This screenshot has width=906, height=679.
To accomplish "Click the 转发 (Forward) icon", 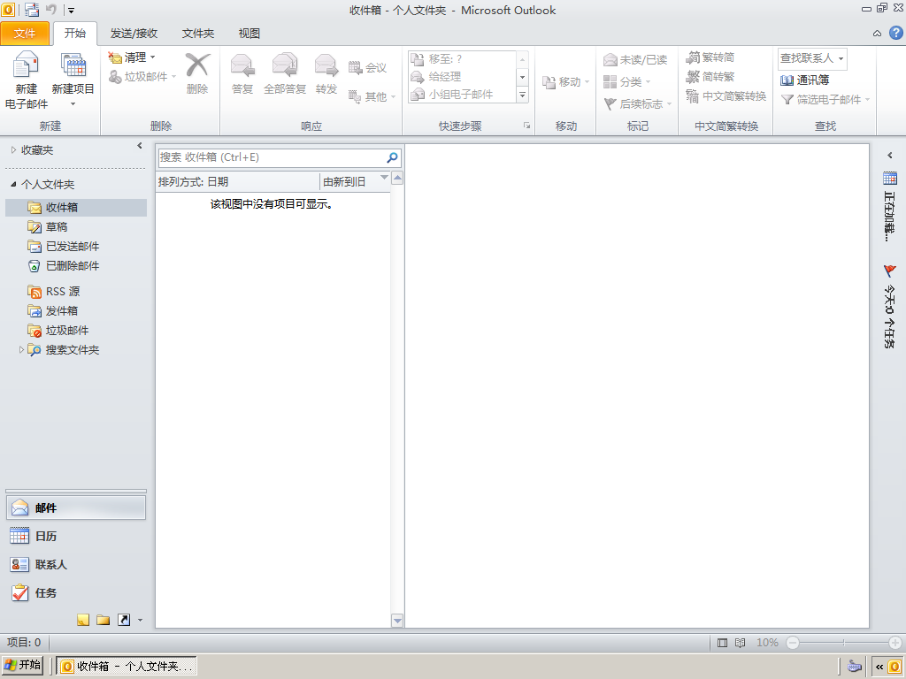I will point(326,65).
